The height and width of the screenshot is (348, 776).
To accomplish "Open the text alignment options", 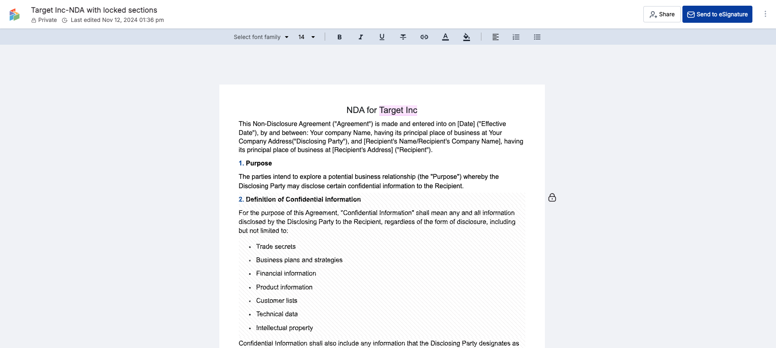I will (x=495, y=37).
